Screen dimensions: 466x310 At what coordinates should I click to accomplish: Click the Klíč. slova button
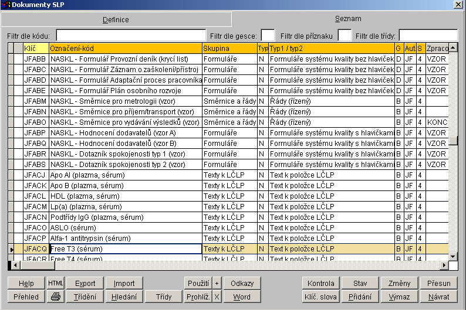[320, 297]
